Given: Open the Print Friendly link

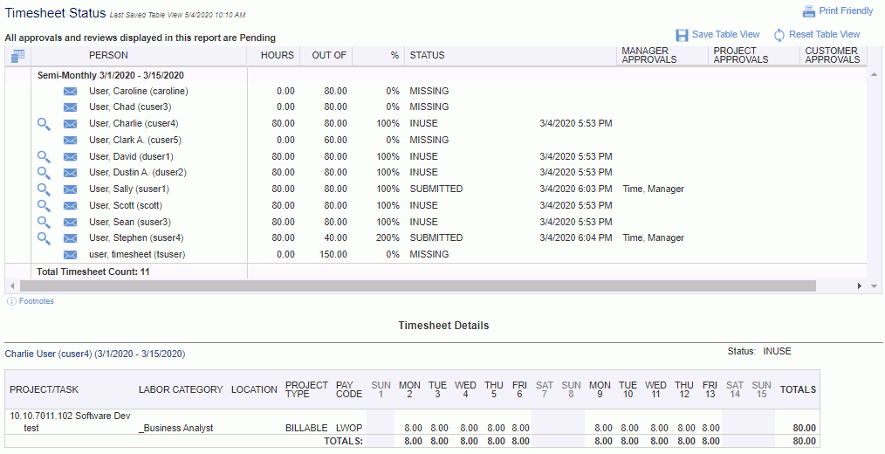Looking at the screenshot, I should point(846,10).
